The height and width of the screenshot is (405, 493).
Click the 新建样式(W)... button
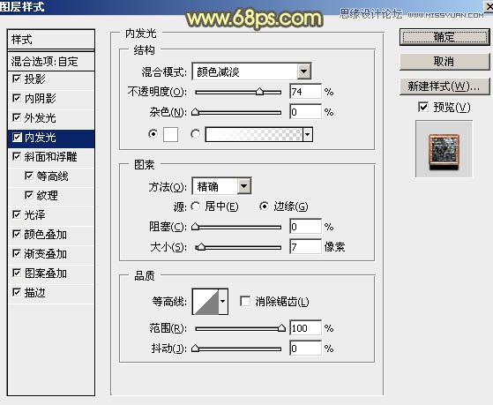click(x=444, y=86)
